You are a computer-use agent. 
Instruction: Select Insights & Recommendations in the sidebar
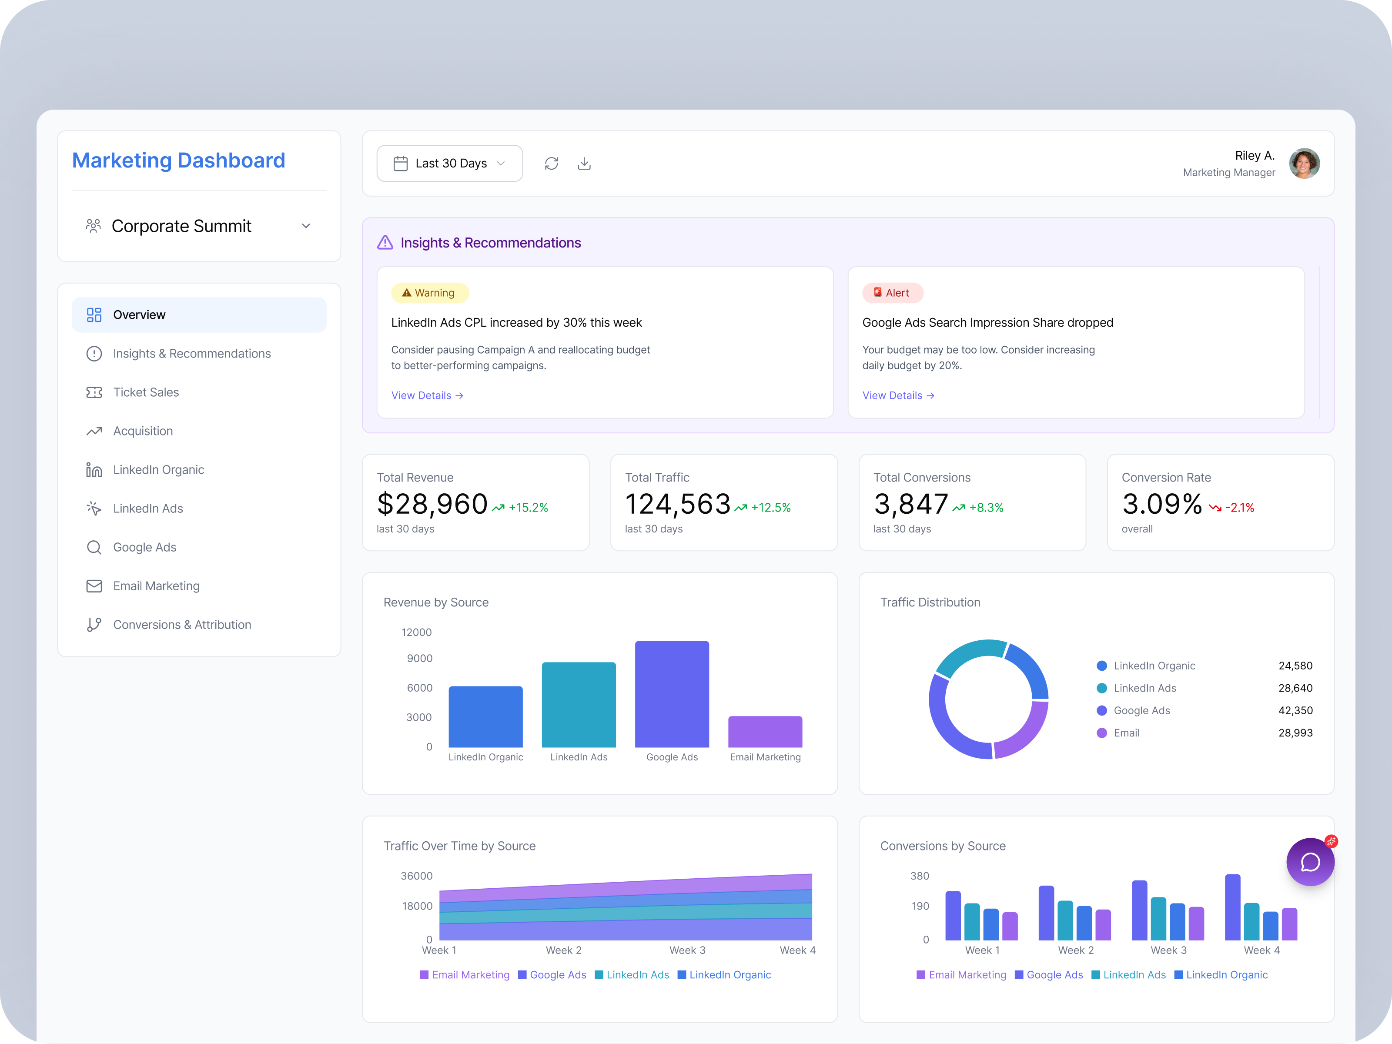tap(191, 354)
